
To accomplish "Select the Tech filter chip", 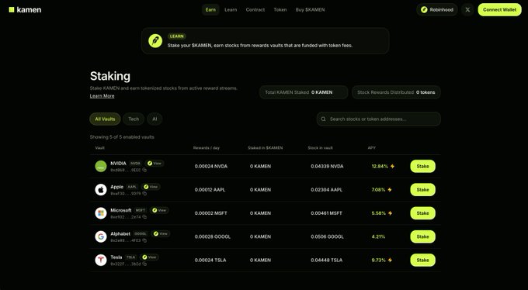I will (134, 119).
